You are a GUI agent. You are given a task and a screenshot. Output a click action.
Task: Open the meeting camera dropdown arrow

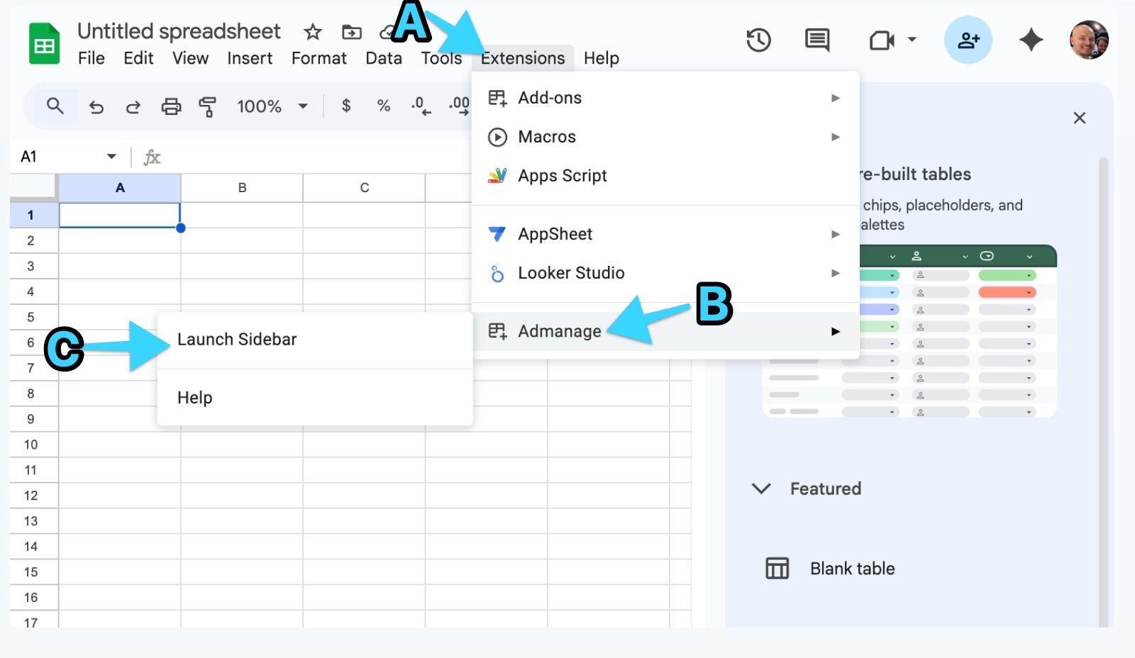912,40
